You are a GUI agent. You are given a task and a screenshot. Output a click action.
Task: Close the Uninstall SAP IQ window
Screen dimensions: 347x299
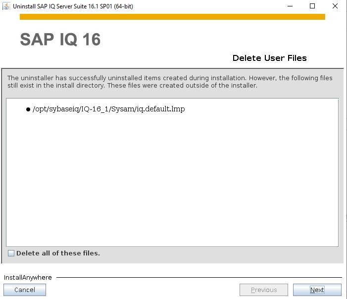(x=335, y=6)
